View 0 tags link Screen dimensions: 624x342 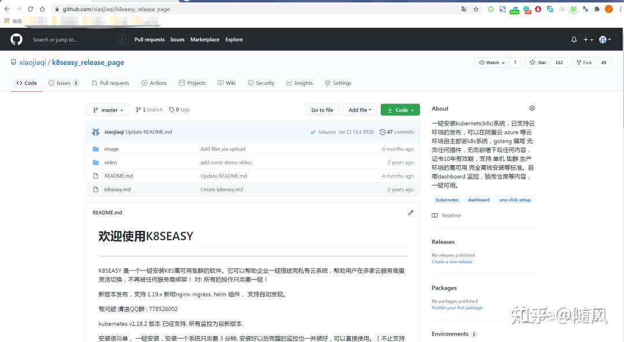(180, 110)
